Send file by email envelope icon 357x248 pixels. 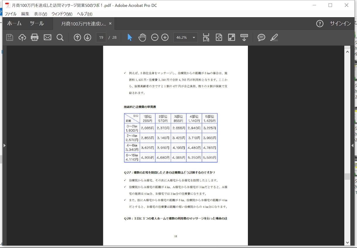[47, 37]
